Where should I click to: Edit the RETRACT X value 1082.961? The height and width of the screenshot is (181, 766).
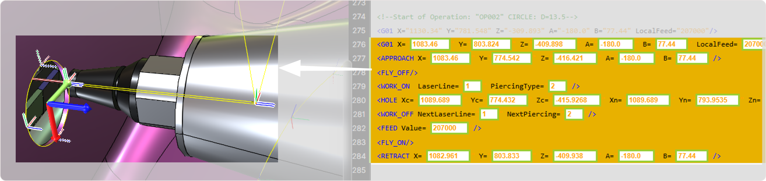tap(448, 156)
